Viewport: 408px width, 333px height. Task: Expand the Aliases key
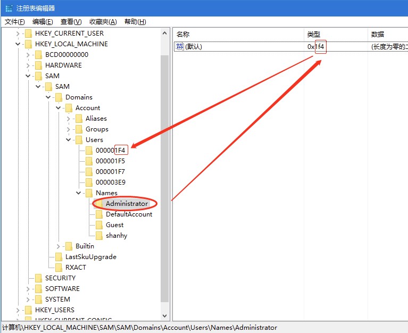69,119
